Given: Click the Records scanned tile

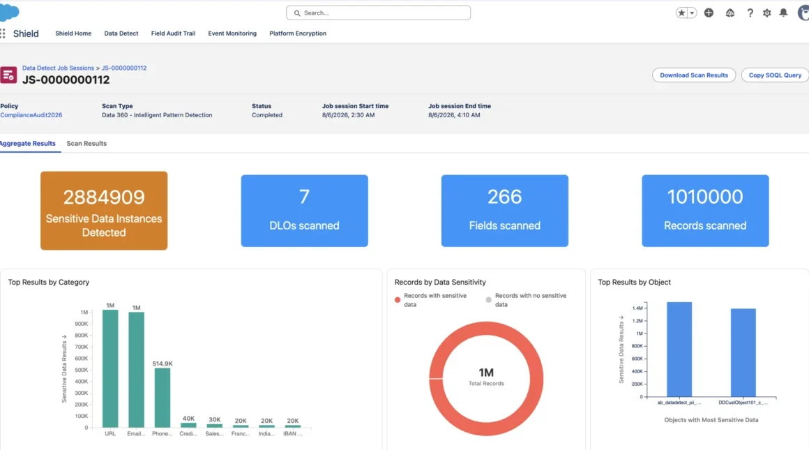Looking at the screenshot, I should pyautogui.click(x=705, y=211).
